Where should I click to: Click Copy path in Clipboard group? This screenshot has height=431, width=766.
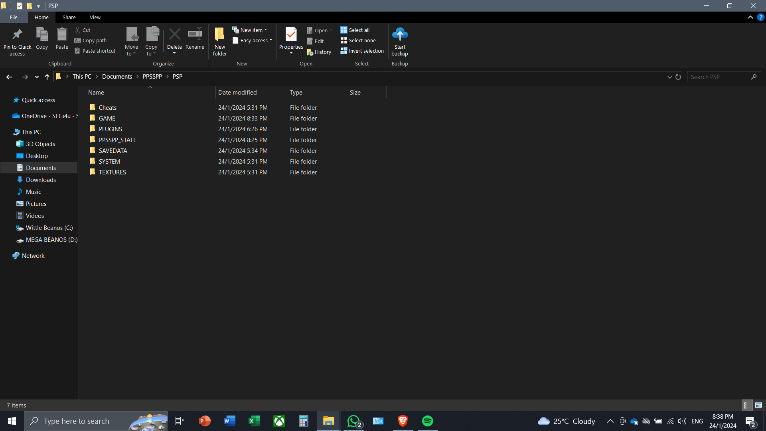pos(91,40)
